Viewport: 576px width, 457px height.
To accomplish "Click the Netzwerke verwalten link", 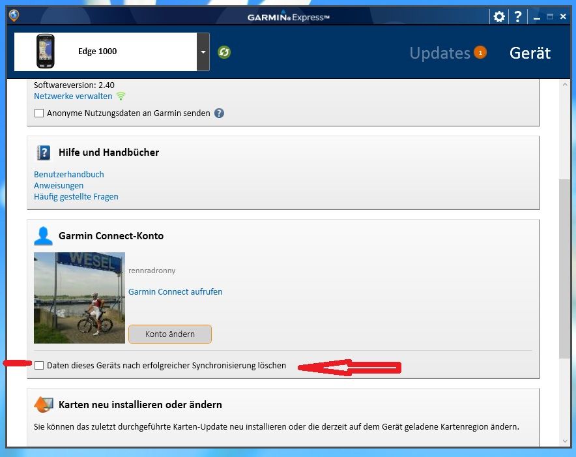I will (73, 96).
